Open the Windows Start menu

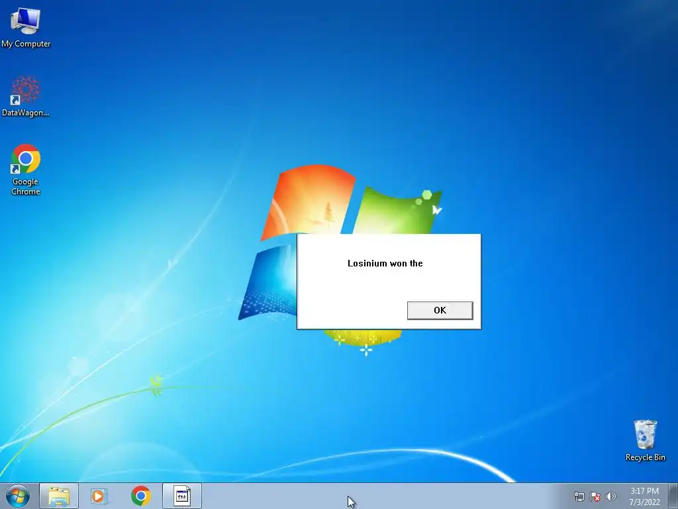coord(17,496)
